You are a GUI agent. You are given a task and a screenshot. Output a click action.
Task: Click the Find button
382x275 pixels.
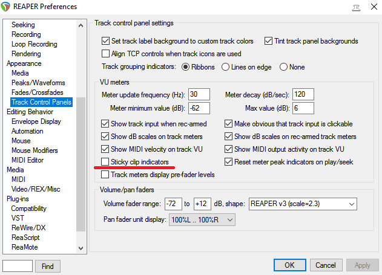(x=48, y=266)
